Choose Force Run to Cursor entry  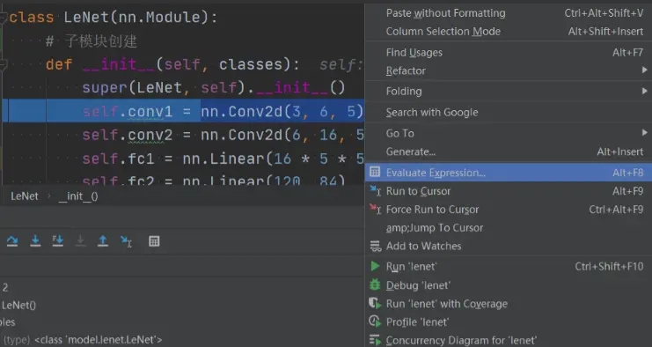point(508,210)
